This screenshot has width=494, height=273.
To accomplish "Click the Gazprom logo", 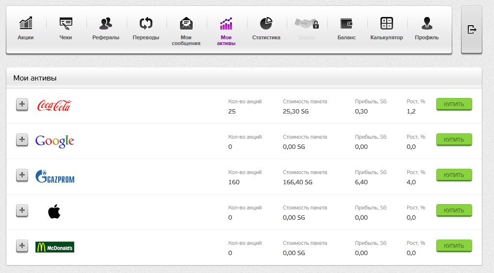I will (x=55, y=177).
